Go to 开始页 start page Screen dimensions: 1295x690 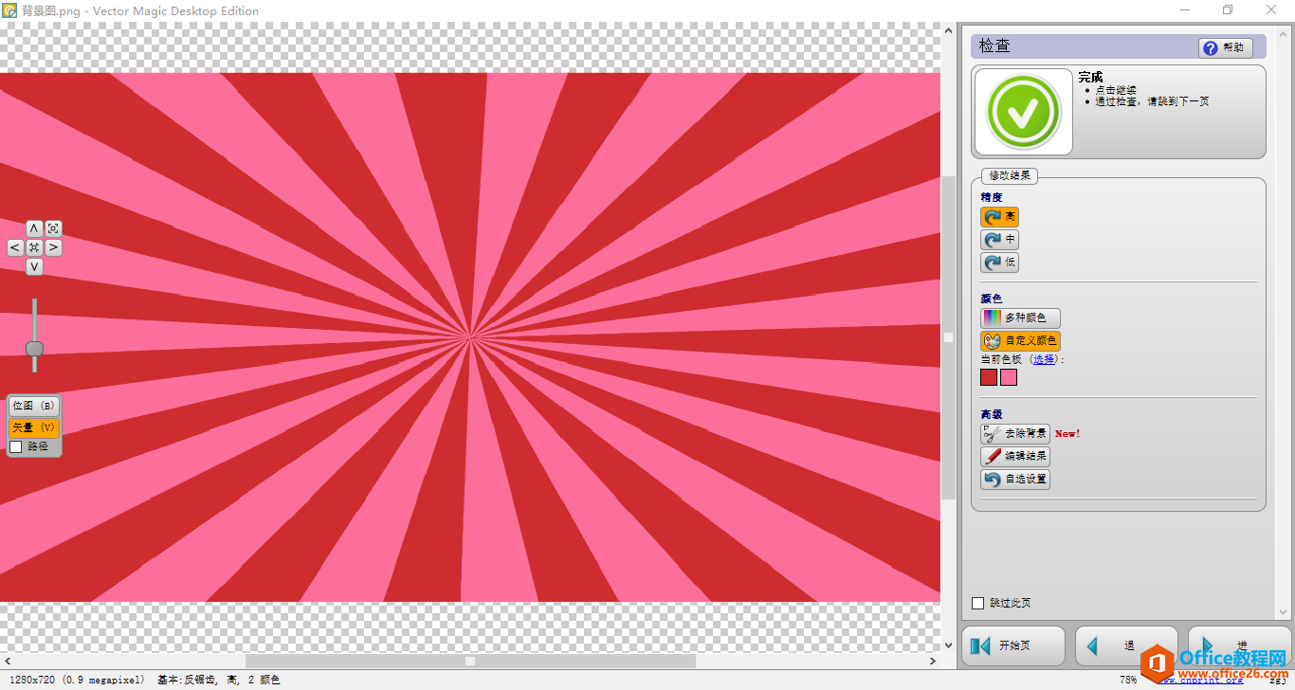click(1012, 646)
